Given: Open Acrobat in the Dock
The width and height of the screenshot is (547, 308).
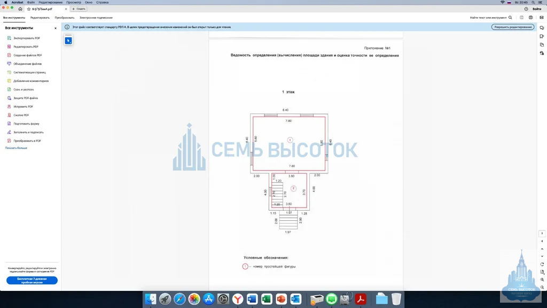Looking at the screenshot, I should (x=361, y=299).
